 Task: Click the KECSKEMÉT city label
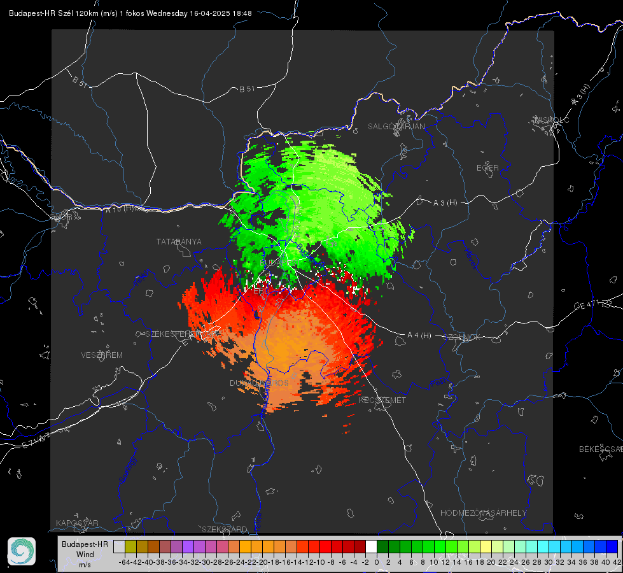click(x=382, y=400)
